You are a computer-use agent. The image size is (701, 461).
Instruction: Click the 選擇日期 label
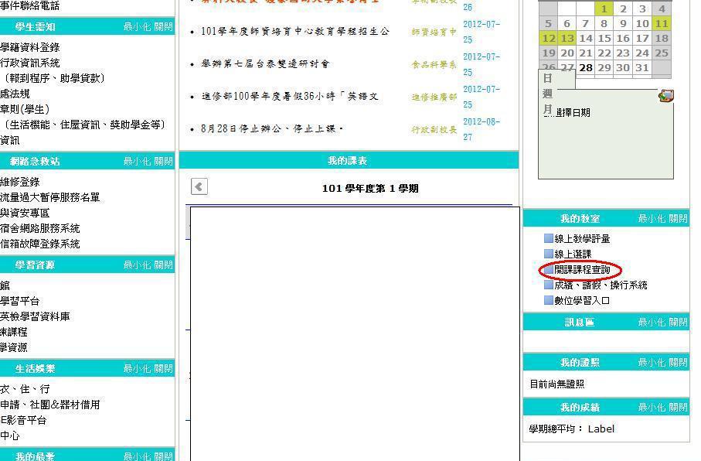pos(573,112)
